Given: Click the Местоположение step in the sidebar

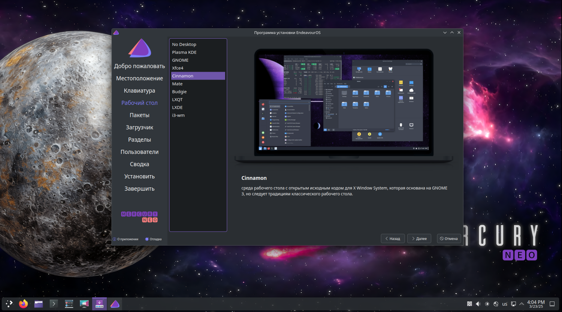Looking at the screenshot, I should tap(139, 78).
